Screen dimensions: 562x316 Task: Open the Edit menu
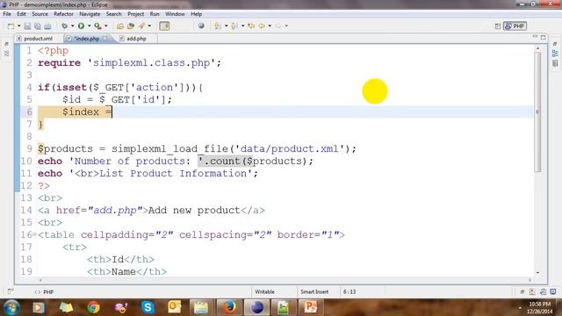21,14
